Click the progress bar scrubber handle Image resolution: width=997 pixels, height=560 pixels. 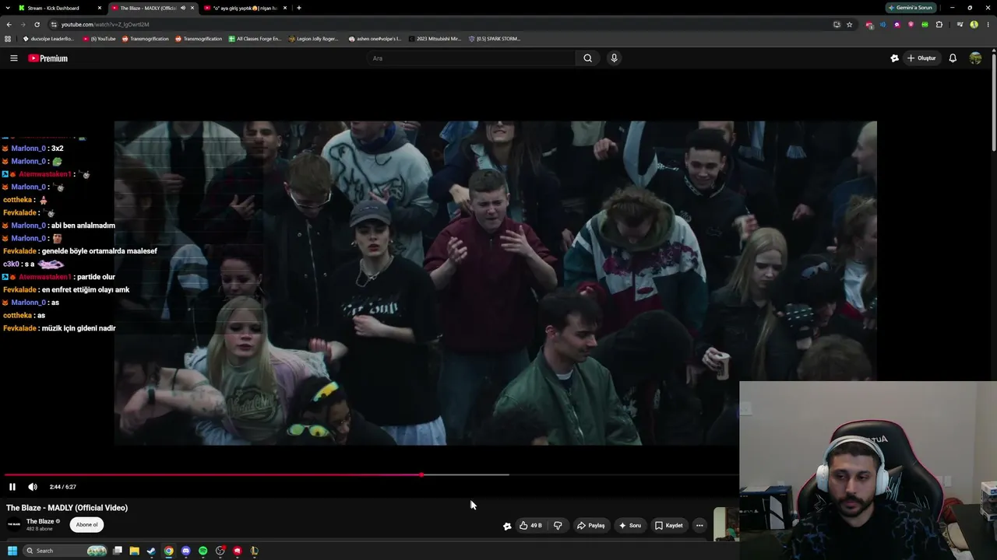pyautogui.click(x=421, y=474)
